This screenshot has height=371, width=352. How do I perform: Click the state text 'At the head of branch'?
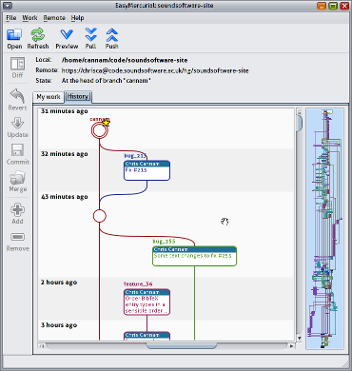[106, 81]
